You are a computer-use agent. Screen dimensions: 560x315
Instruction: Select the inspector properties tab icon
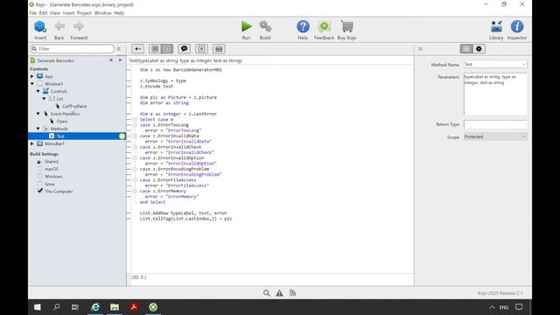(466, 49)
